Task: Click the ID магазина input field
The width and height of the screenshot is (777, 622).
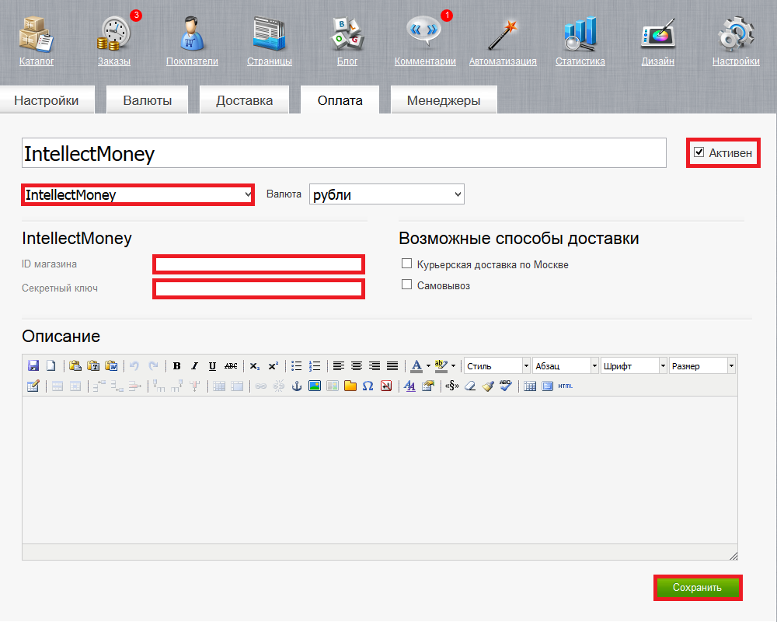Action: pyautogui.click(x=259, y=264)
